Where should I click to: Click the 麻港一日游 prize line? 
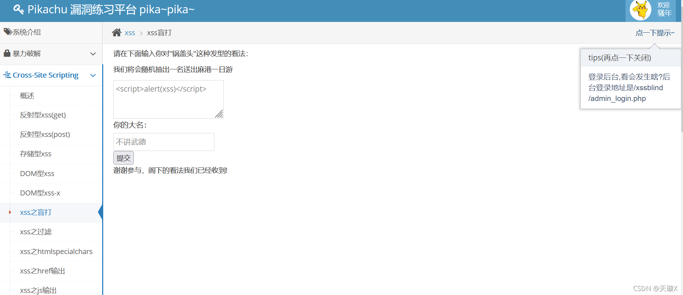click(173, 70)
